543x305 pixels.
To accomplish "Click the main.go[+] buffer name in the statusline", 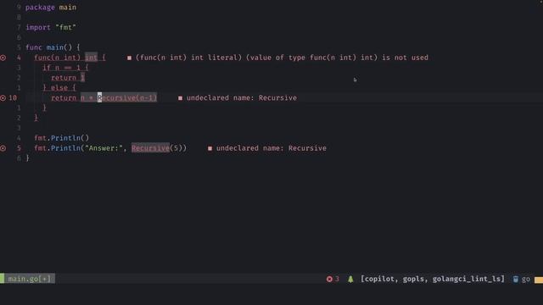I will tap(30, 279).
